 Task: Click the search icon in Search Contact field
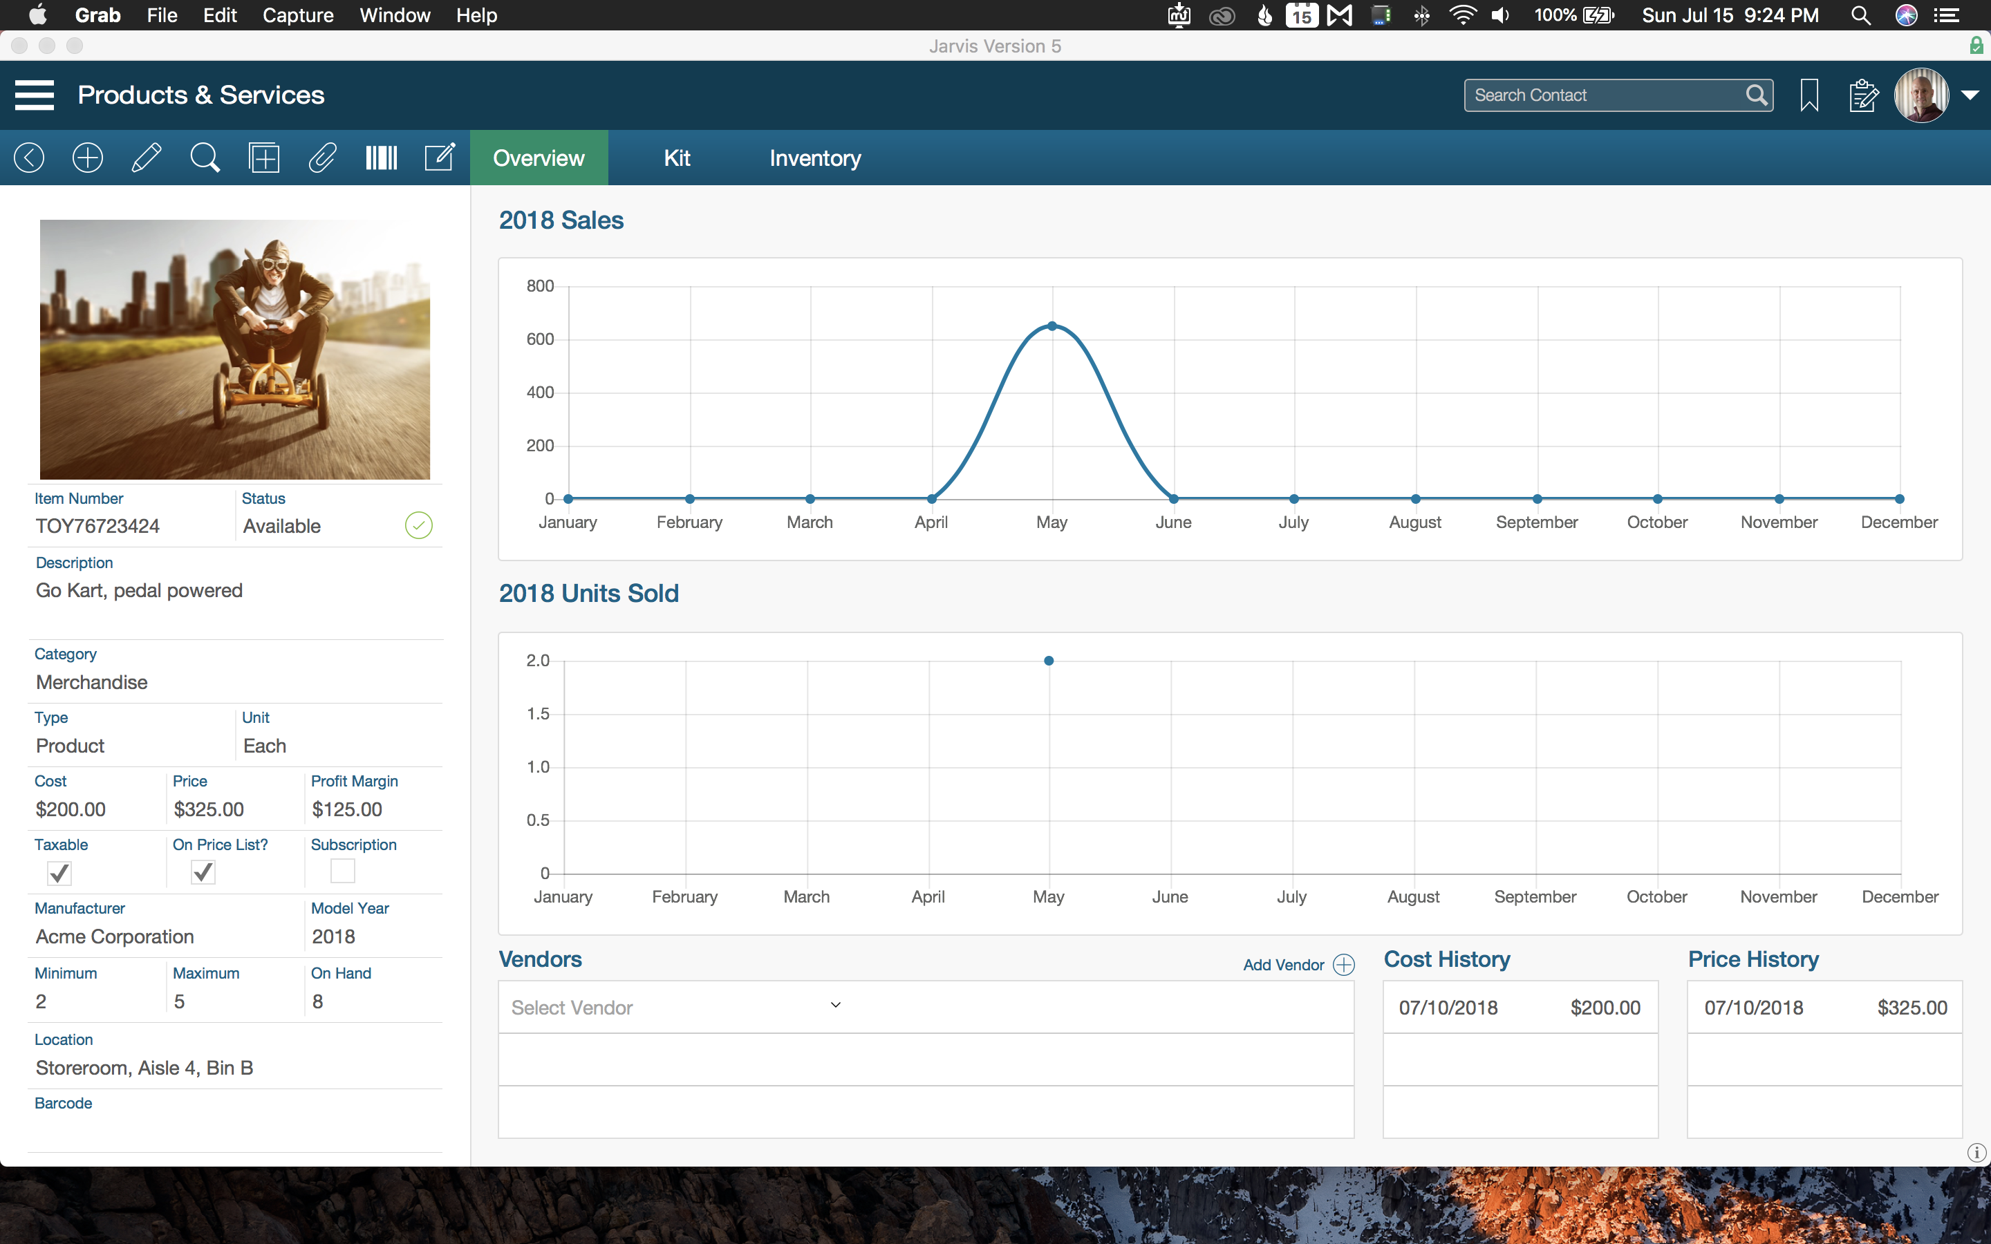1756,95
